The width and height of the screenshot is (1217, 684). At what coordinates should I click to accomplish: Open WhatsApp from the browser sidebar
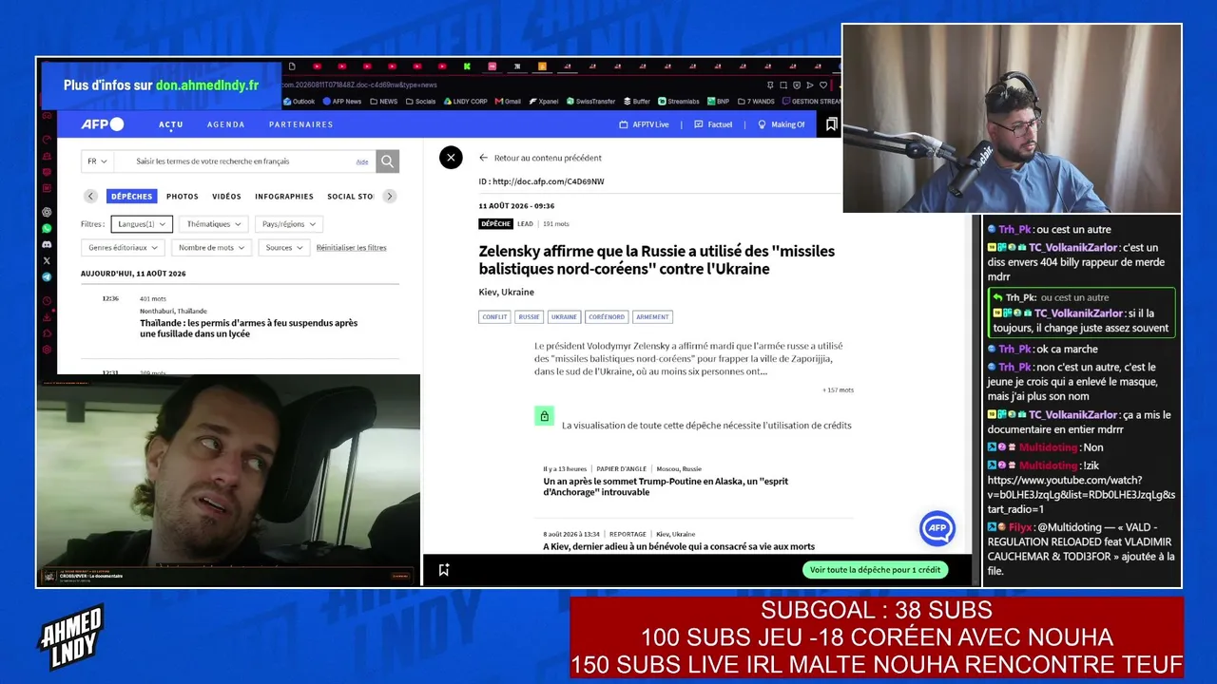pyautogui.click(x=47, y=228)
